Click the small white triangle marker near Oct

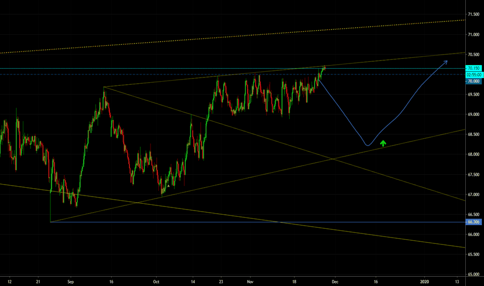click(x=168, y=185)
